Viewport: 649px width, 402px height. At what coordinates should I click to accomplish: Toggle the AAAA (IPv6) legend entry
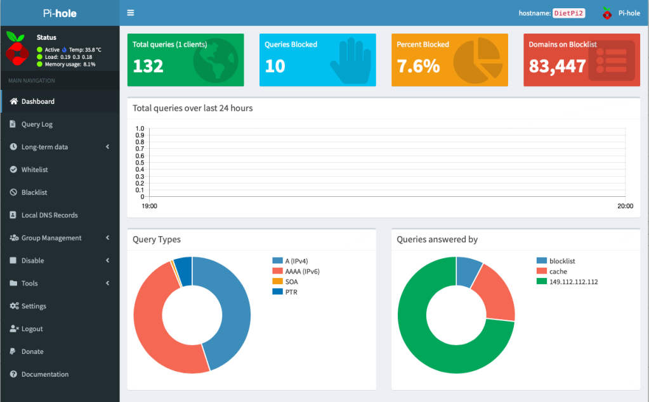(x=301, y=271)
